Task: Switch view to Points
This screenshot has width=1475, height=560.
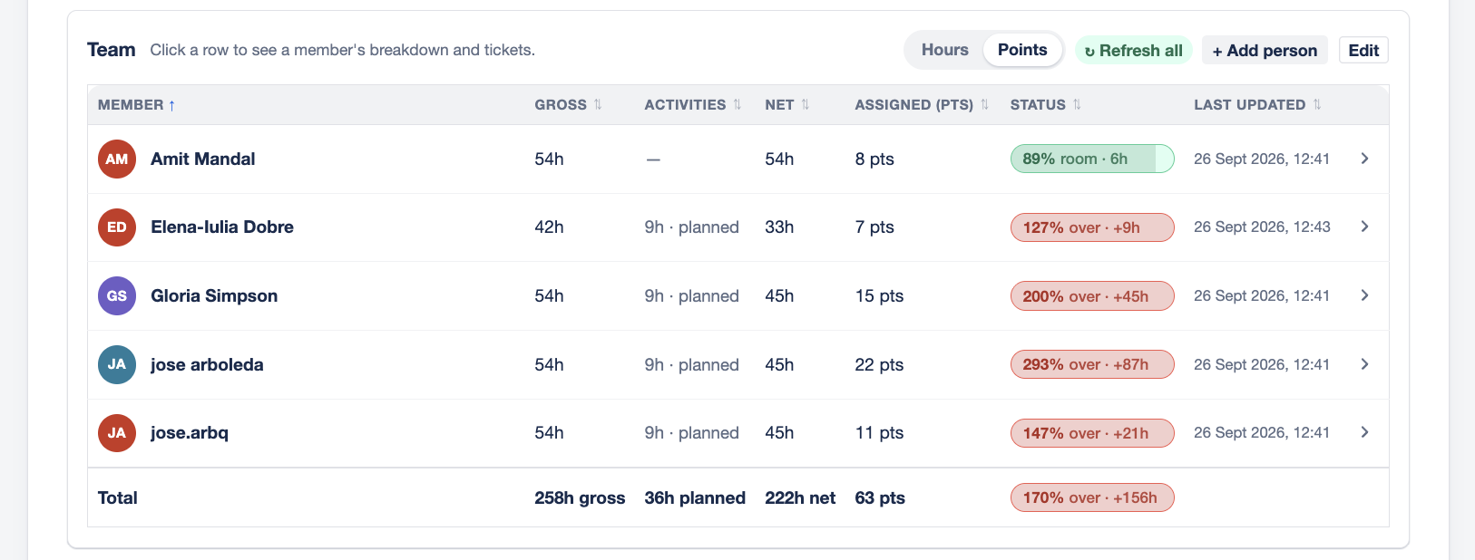Action: click(1022, 50)
